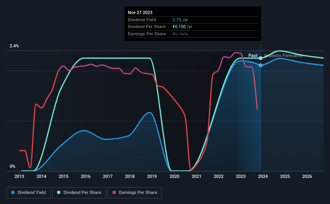This screenshot has height=204, width=330.
Task: Click the 2019 x-axis label
Action: (152, 176)
